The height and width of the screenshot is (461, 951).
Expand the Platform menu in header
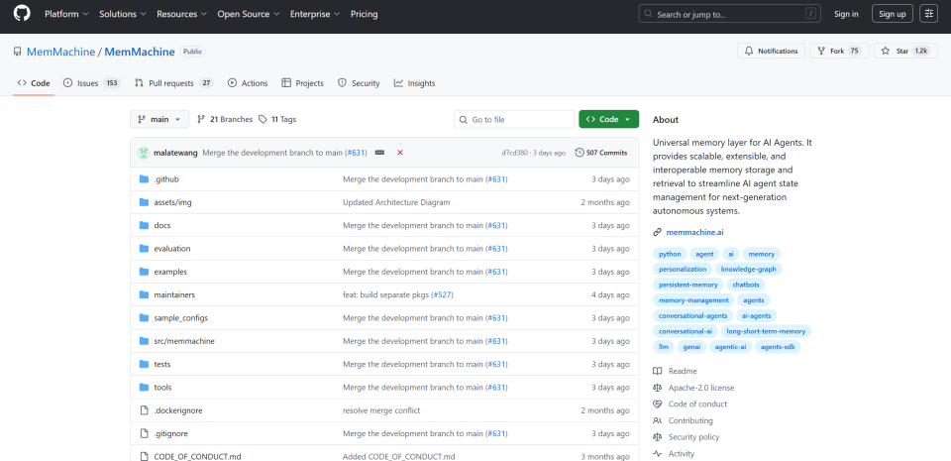point(66,14)
